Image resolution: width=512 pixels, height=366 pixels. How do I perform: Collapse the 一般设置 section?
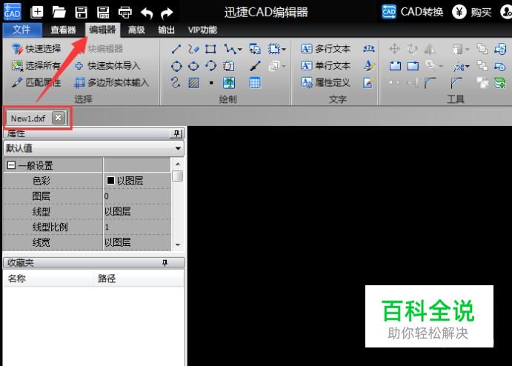pyautogui.click(x=11, y=165)
